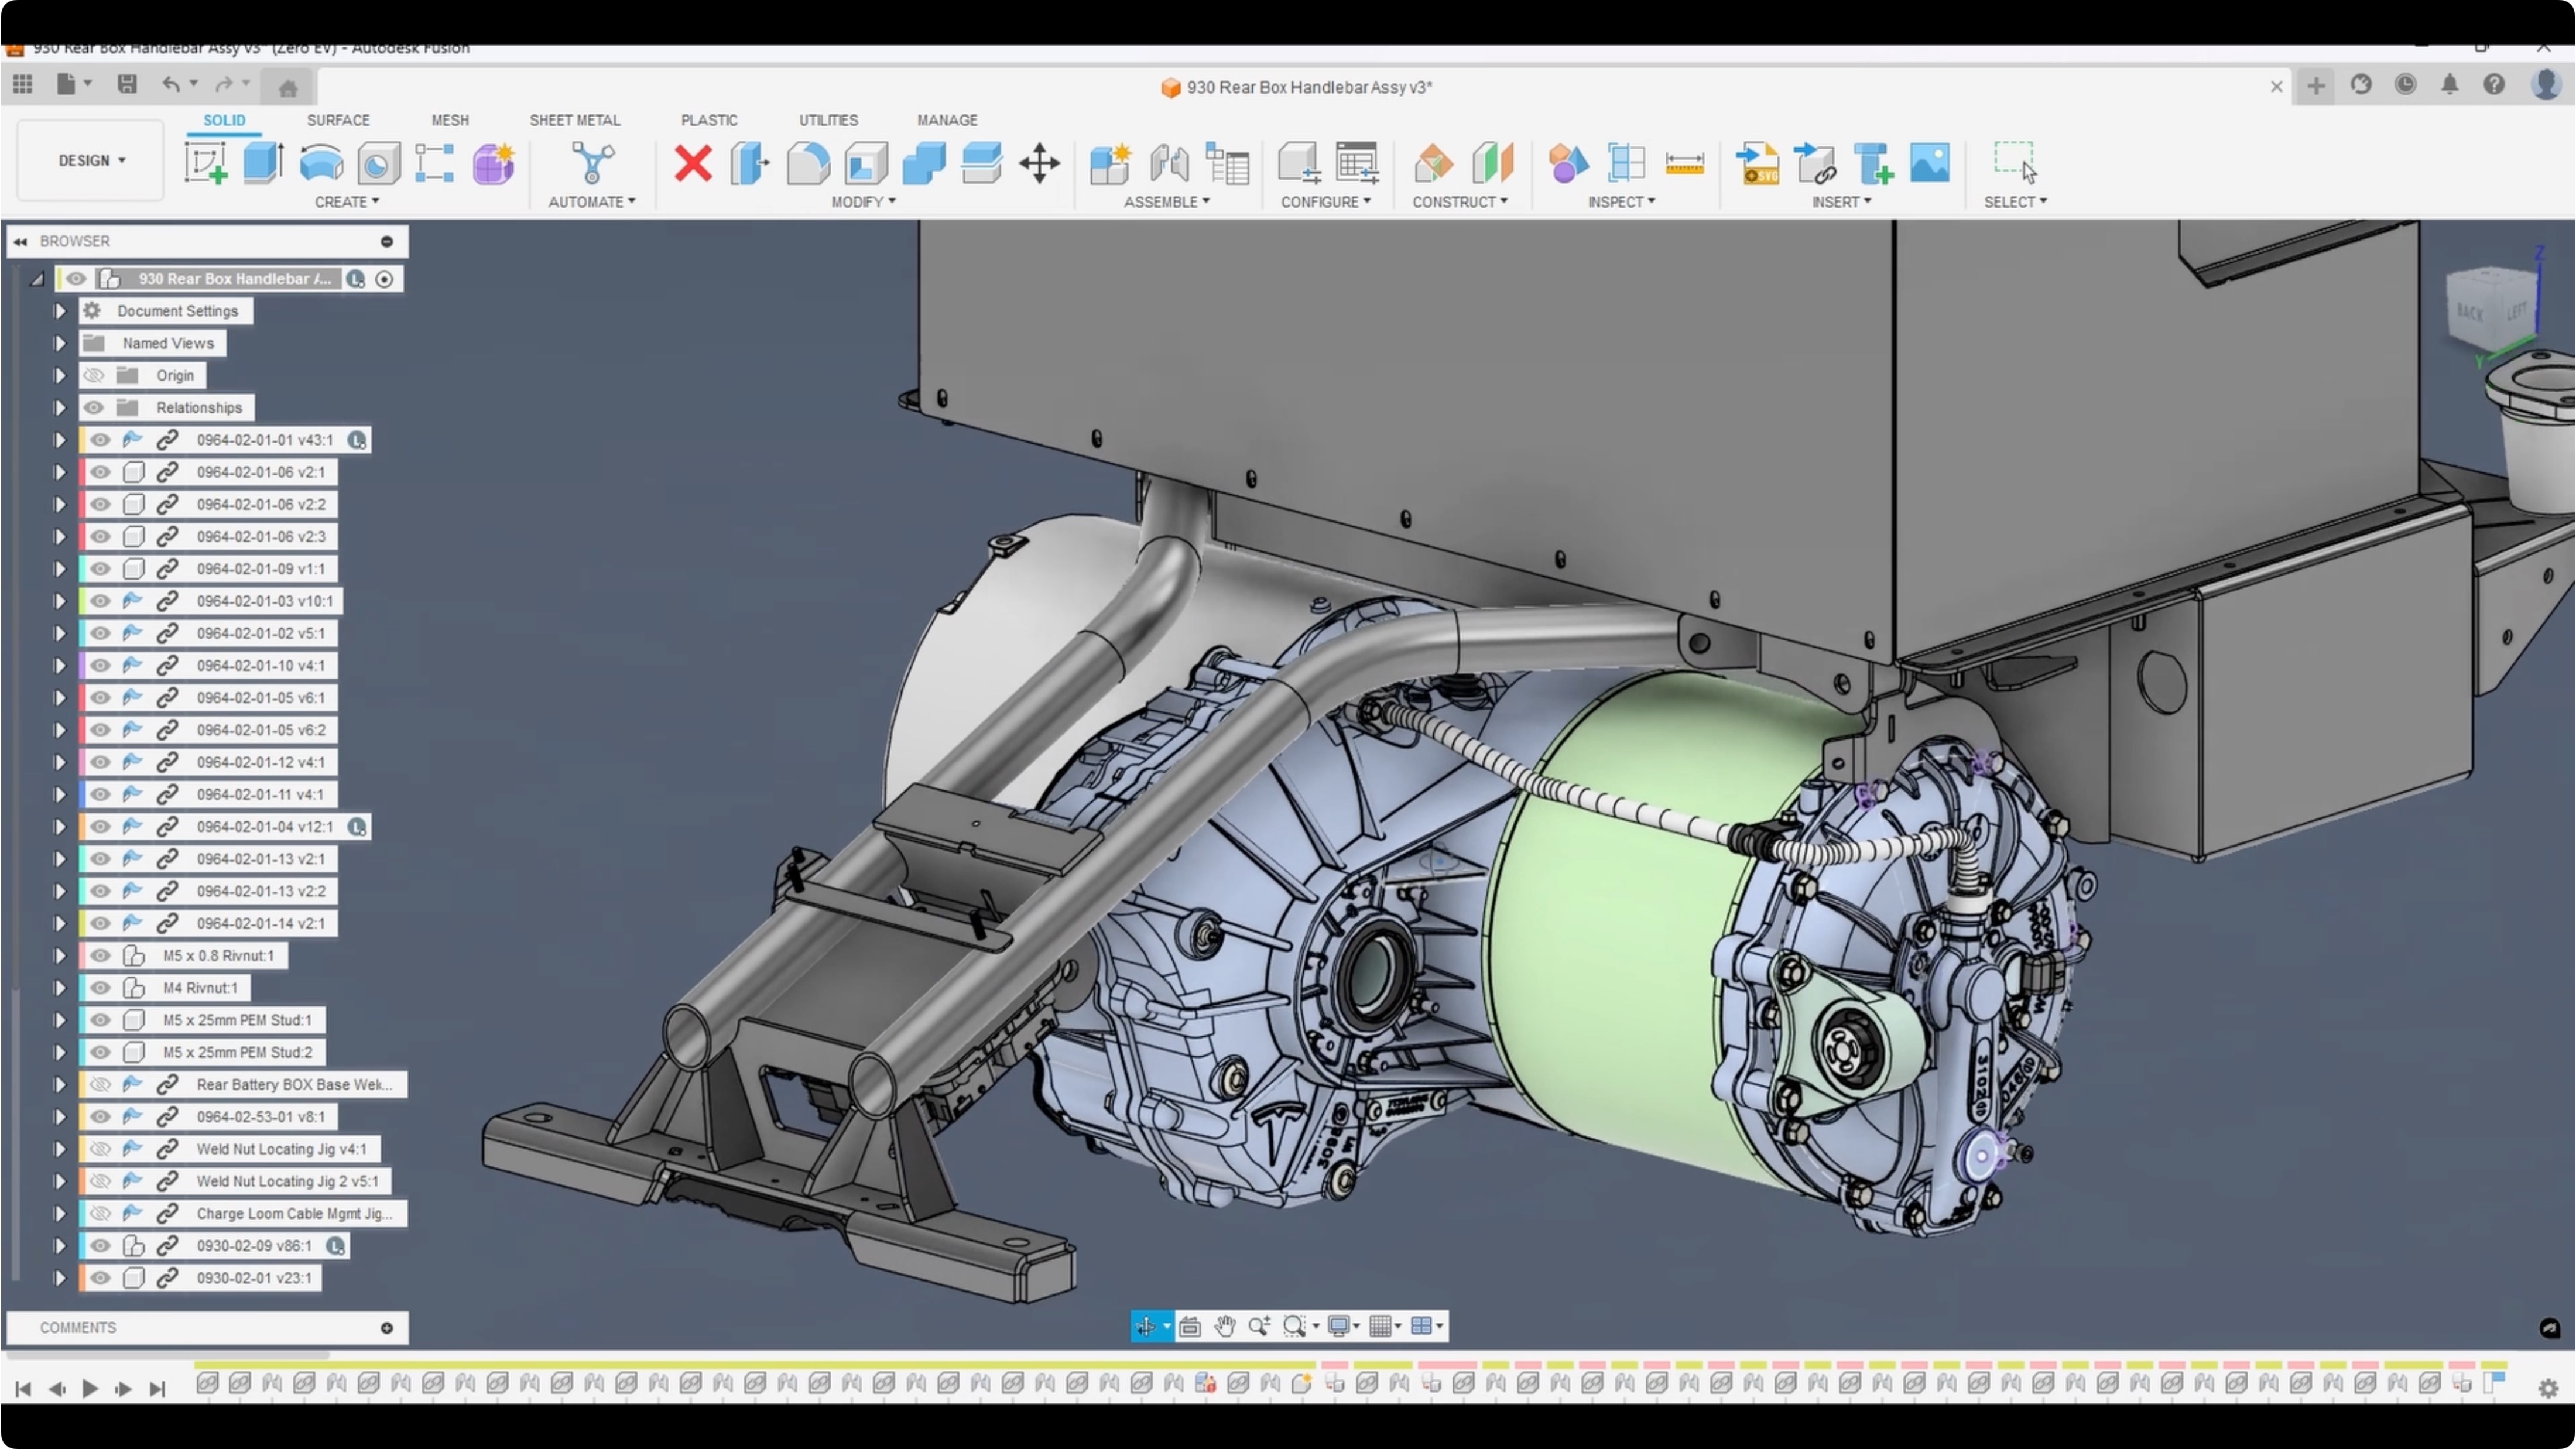Collapse the COMMENTS panel toggle
Image resolution: width=2576 pixels, height=1449 pixels.
[386, 1328]
